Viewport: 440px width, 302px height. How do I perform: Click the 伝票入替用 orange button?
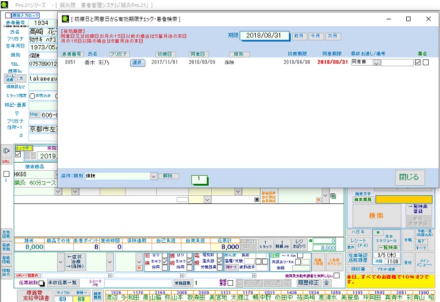pyautogui.click(x=318, y=262)
